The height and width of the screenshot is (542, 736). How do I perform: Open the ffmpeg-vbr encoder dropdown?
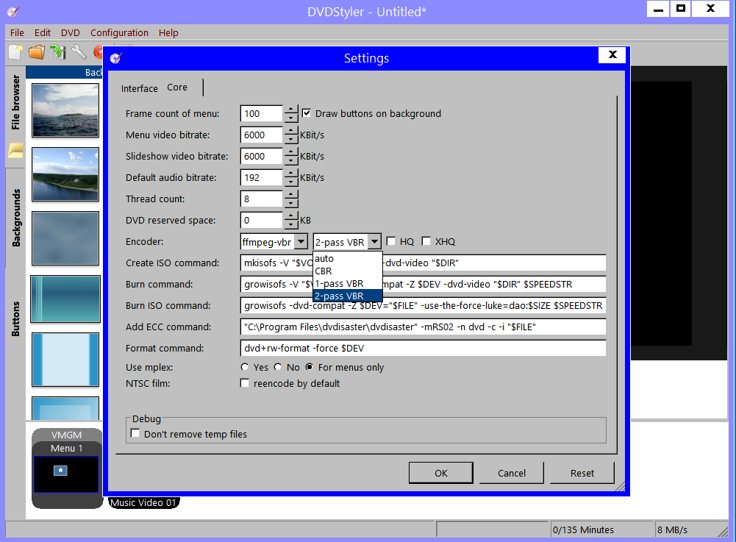point(301,242)
